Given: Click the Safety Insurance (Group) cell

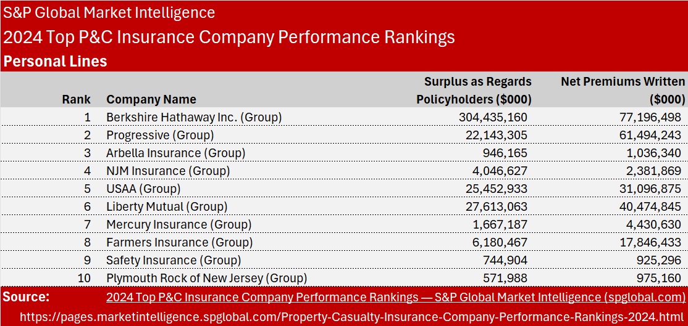Looking at the screenshot, I should [x=174, y=260].
